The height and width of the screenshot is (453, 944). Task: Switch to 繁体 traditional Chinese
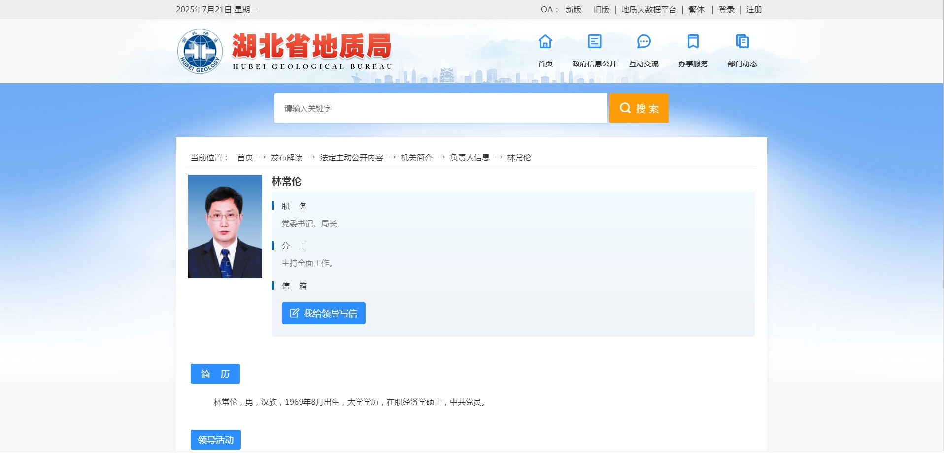click(696, 10)
